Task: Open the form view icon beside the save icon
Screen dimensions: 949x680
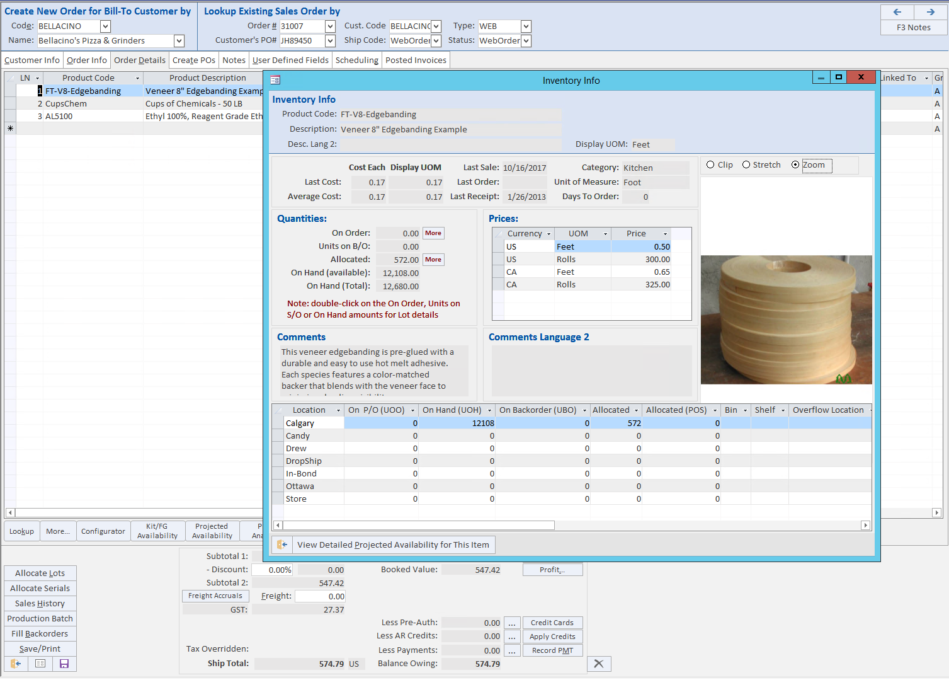Action: tap(40, 664)
